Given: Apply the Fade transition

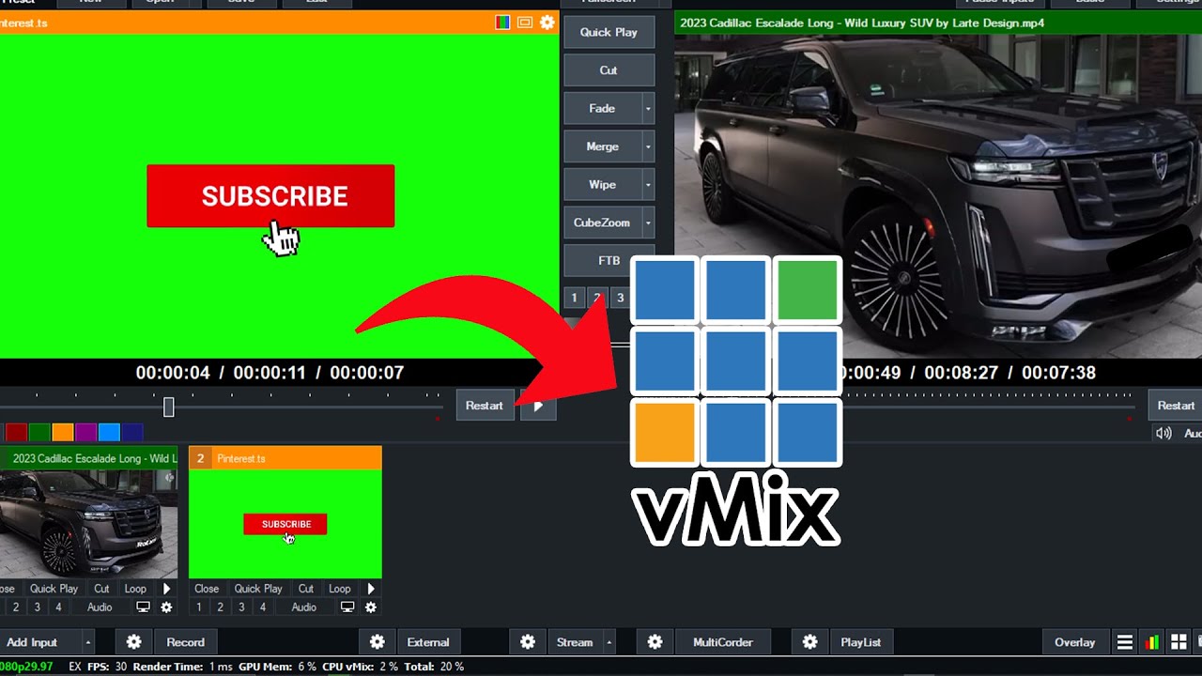Looking at the screenshot, I should coord(602,109).
